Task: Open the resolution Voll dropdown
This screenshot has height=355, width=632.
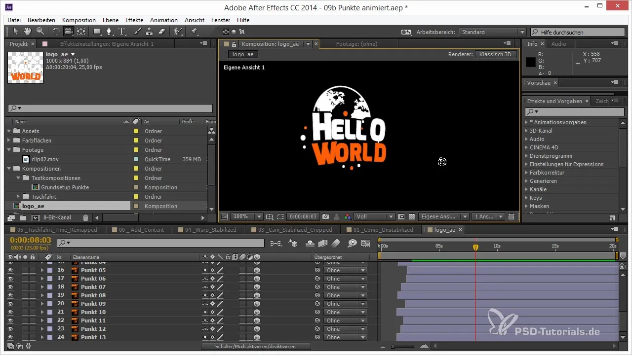Action: 375,216
